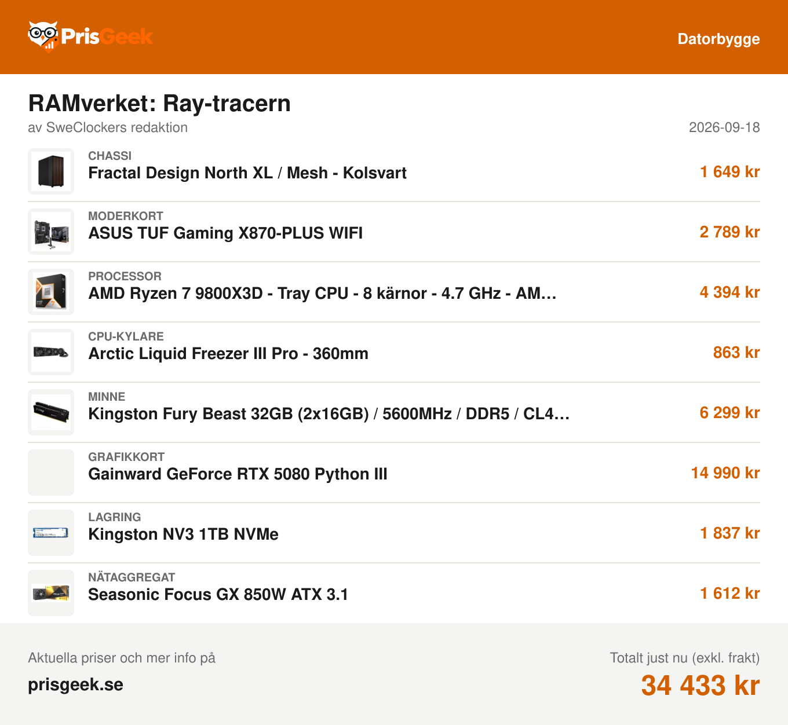Click the chassis price 1 649 kr
This screenshot has height=725, width=788.
click(x=730, y=172)
